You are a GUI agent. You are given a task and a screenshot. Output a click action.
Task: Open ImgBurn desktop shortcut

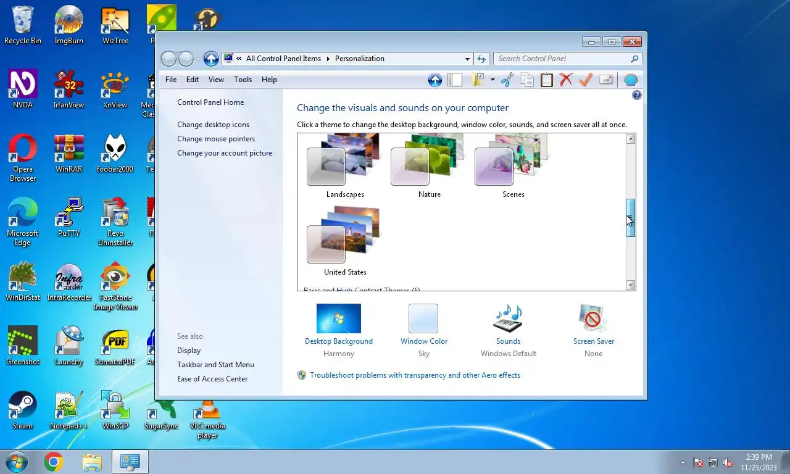[69, 25]
